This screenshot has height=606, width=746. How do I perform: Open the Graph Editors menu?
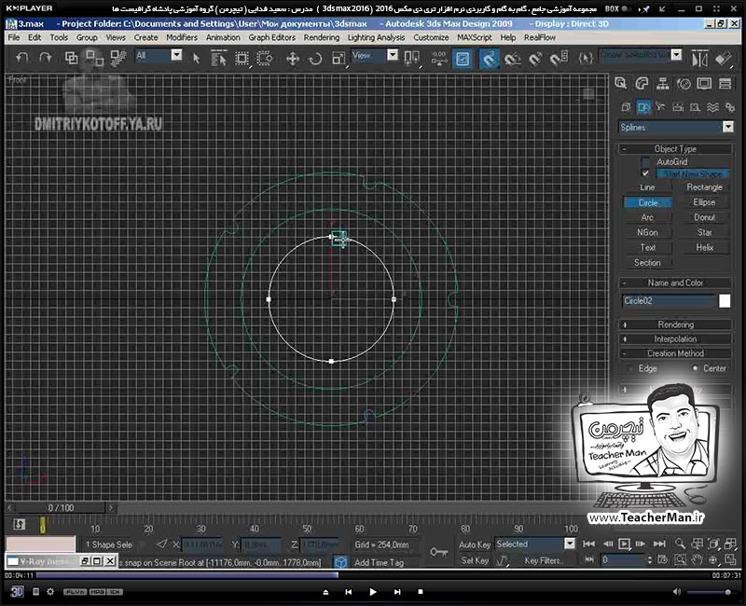271,37
